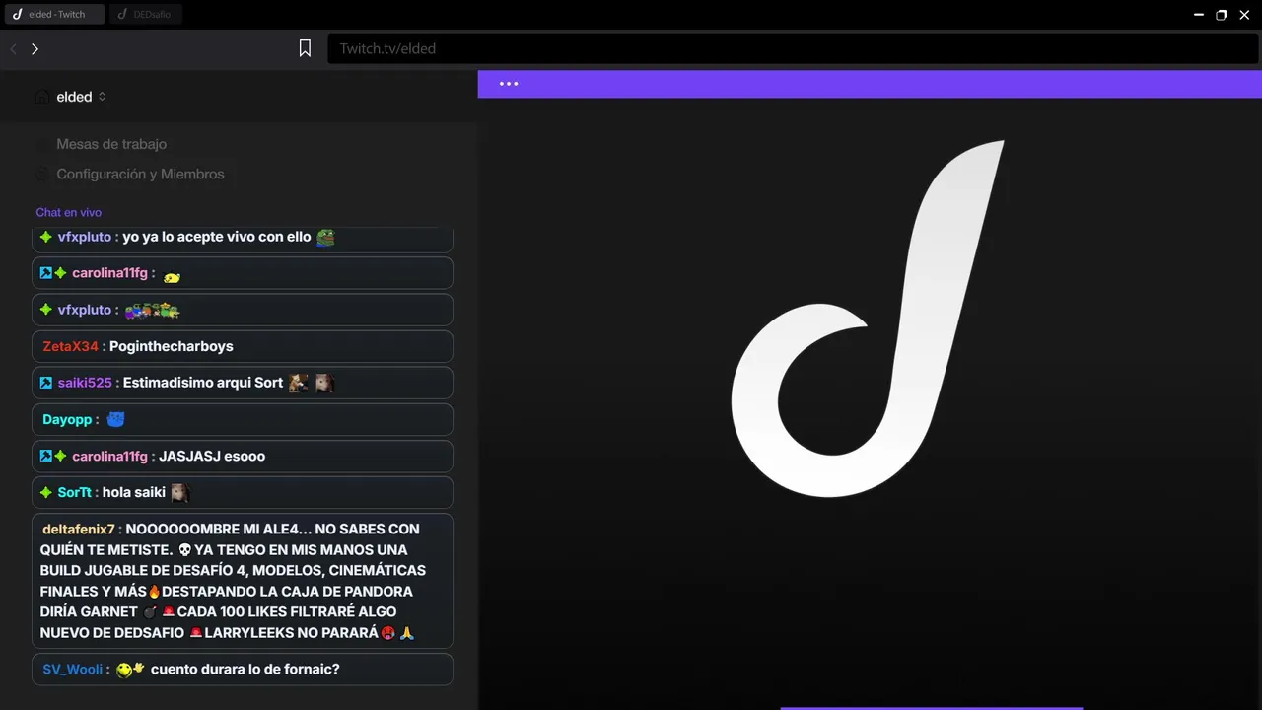Click the blue badge beside saiki525

click(x=45, y=383)
